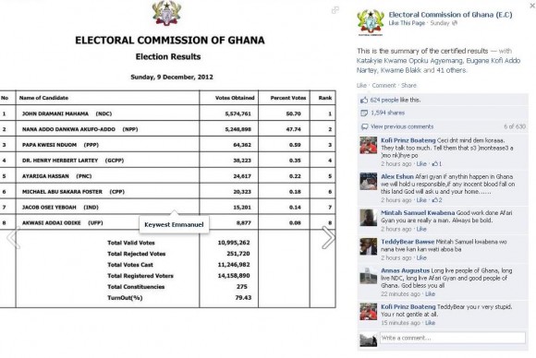
Task: Go to the next photo arrow
Action: 328,237
